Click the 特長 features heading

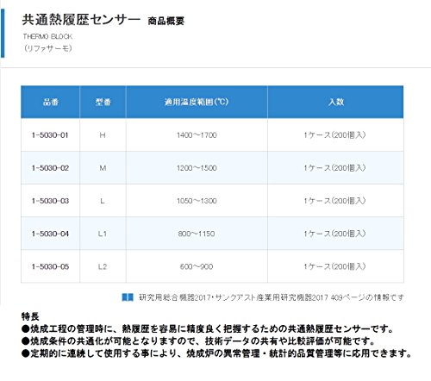click(30, 316)
